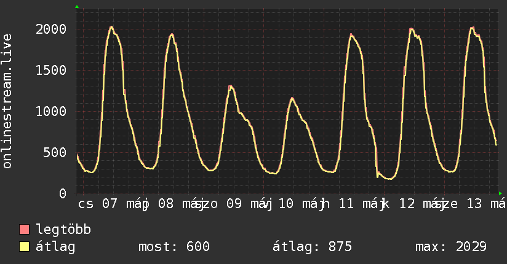Click the legtöbb legend label
The height and width of the screenshot is (264, 507).
63,230
